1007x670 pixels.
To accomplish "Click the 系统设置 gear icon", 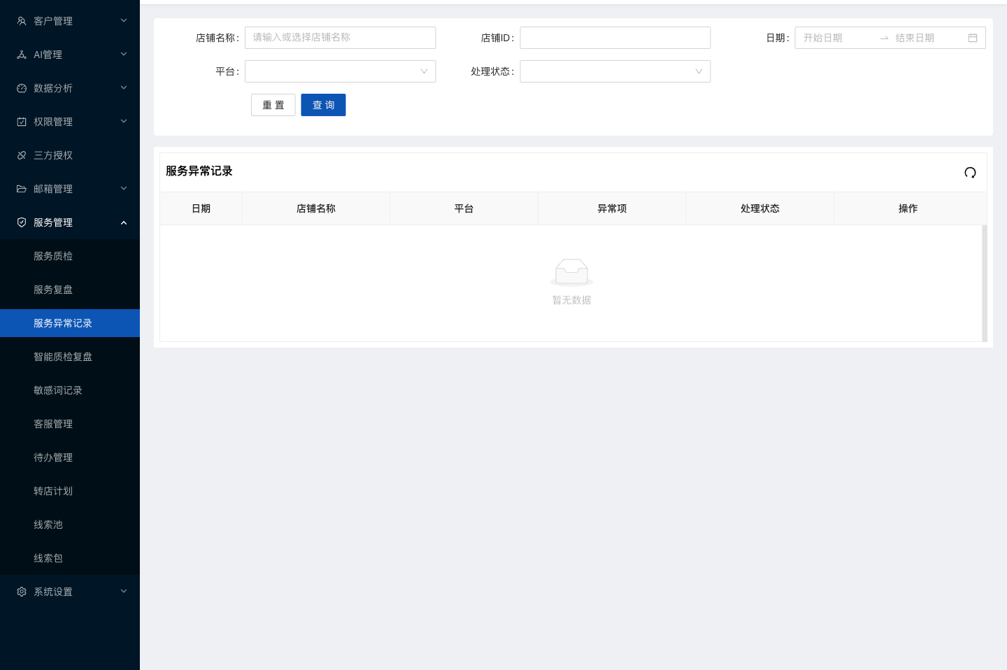I will pos(22,592).
